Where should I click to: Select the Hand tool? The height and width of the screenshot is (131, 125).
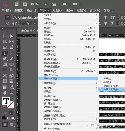[5, 93]
